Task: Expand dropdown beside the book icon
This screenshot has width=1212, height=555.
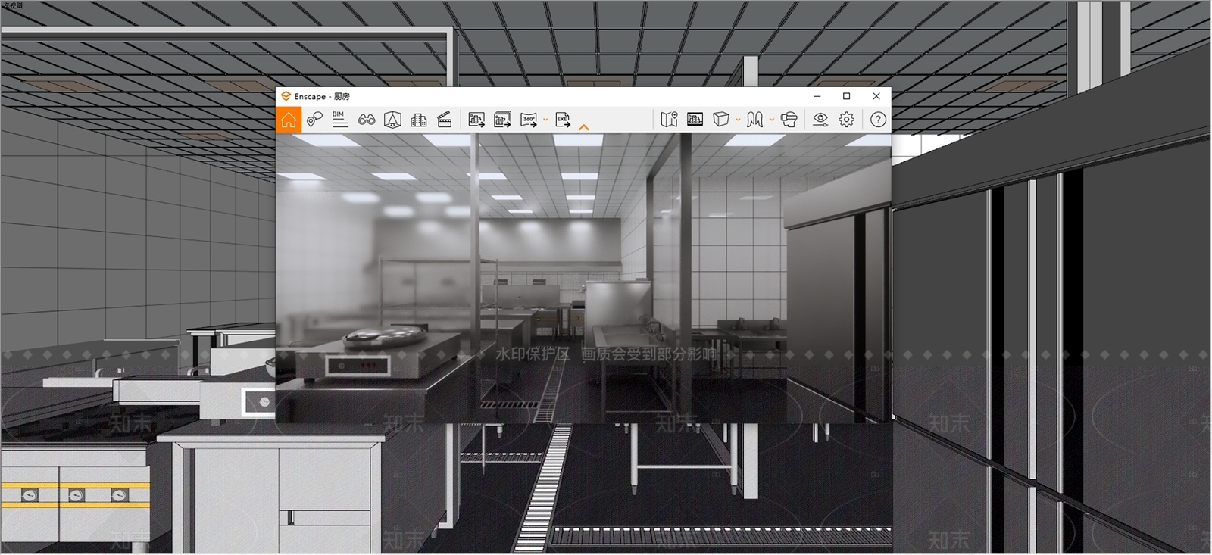Action: (x=772, y=120)
